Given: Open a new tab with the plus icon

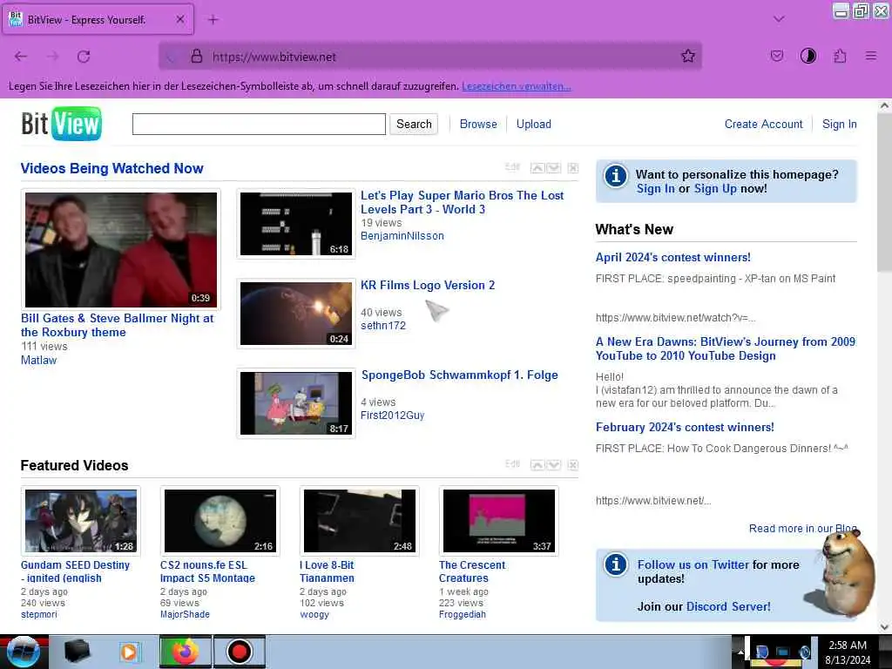Looking at the screenshot, I should coord(213,20).
